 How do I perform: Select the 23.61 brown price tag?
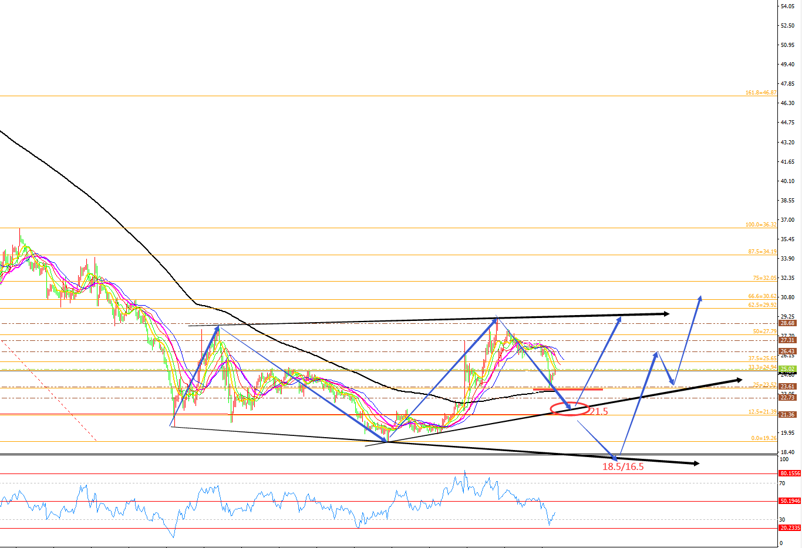coord(787,387)
